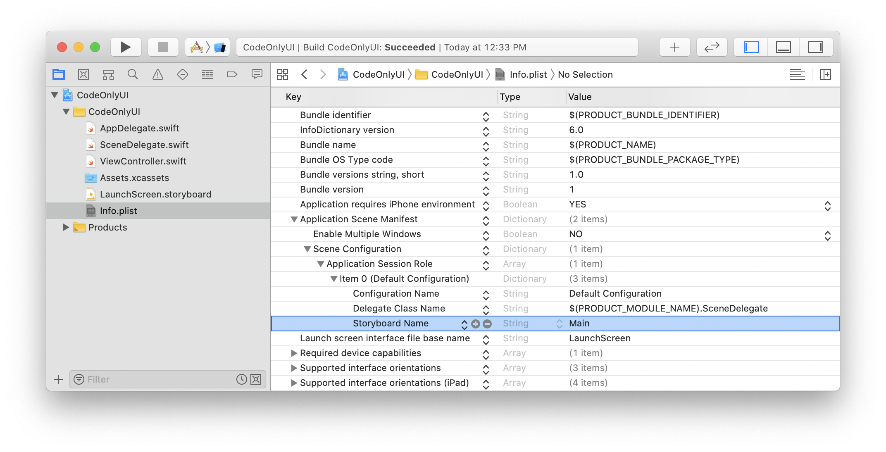Open type popup for Storyboard Name
The height and width of the screenshot is (452, 886).
click(560, 324)
